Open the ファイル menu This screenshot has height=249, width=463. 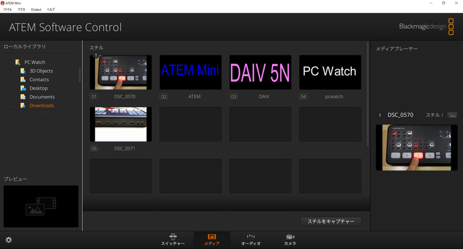tap(8, 9)
